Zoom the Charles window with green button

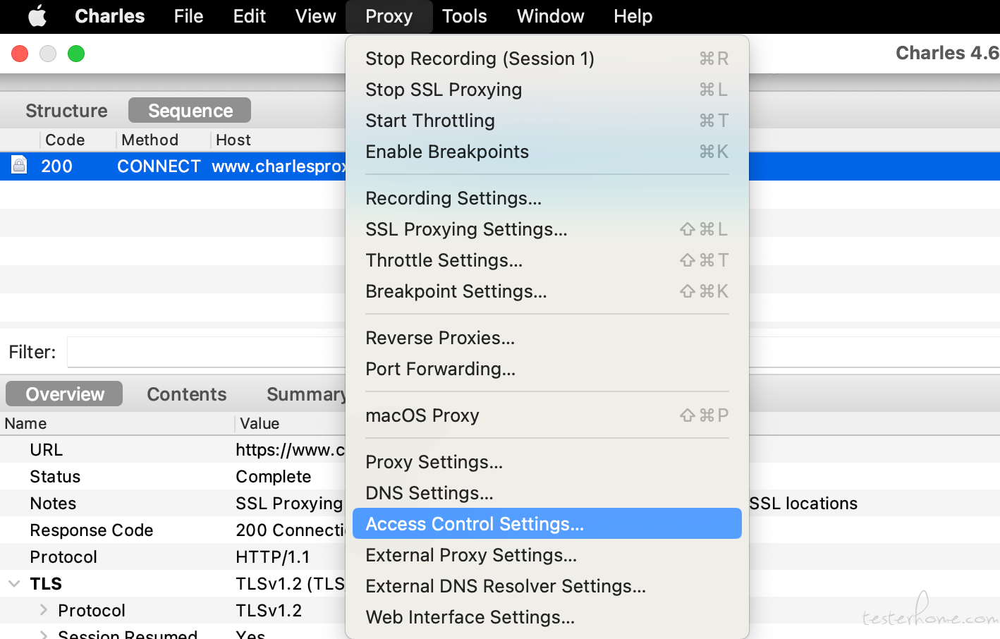[x=76, y=54]
